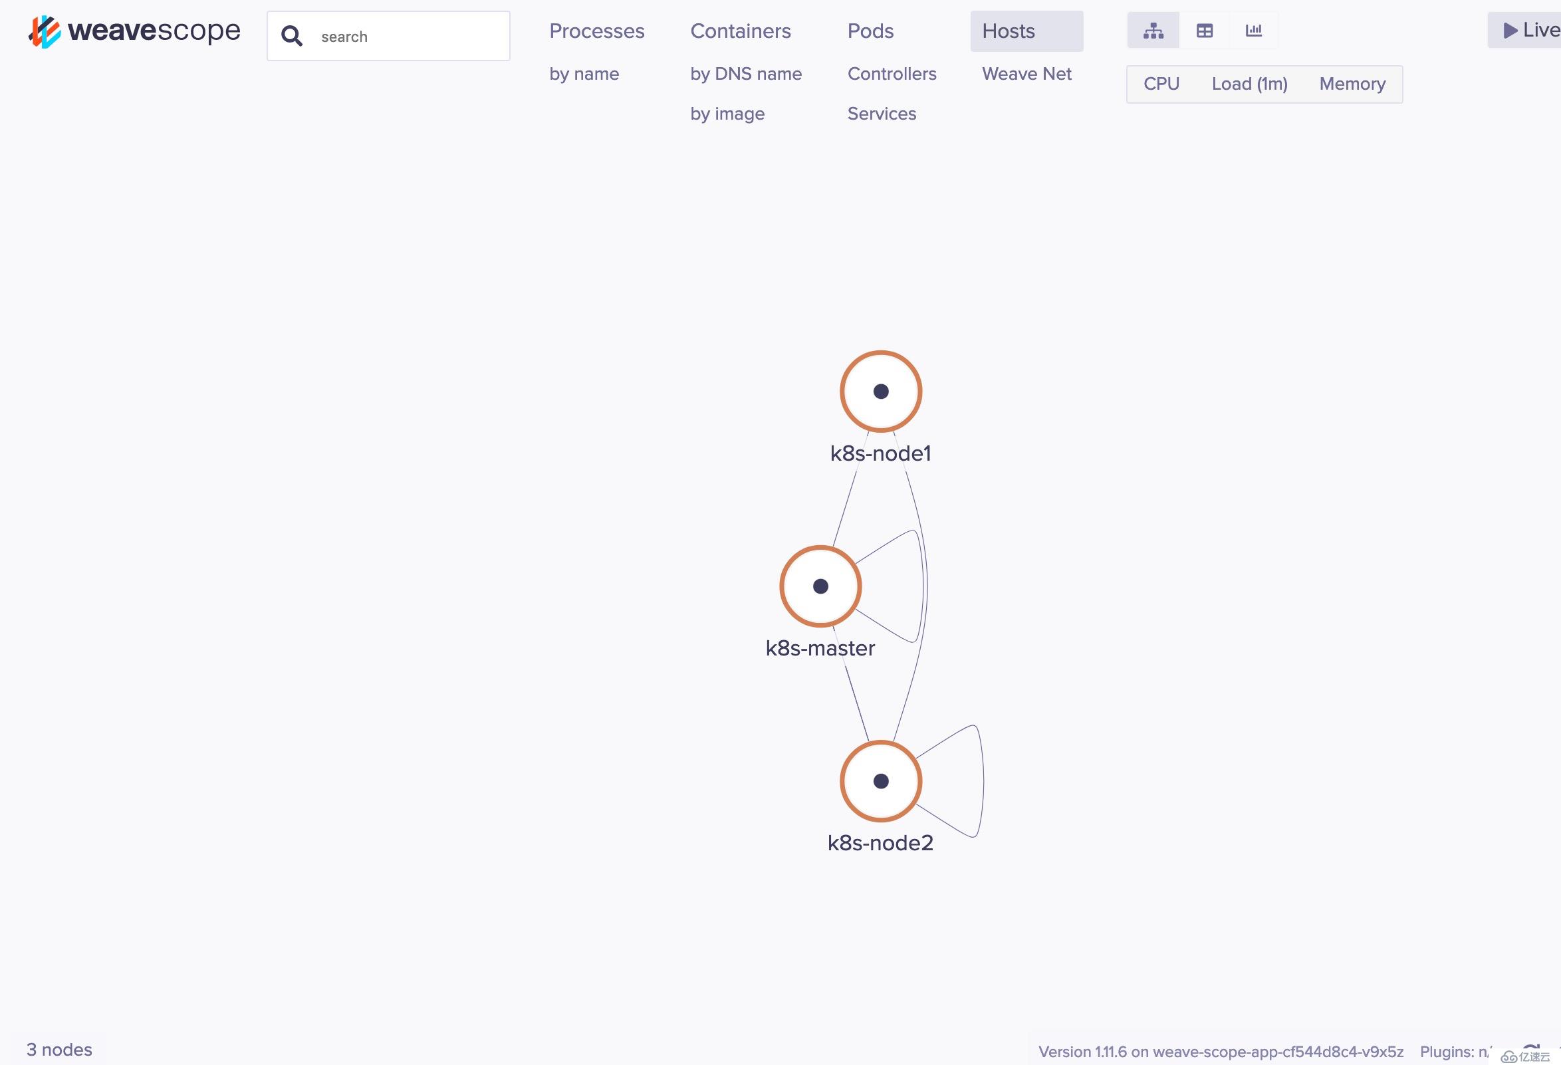This screenshot has height=1065, width=1561.
Task: Toggle the Hosts view tab
Action: coord(1011,32)
